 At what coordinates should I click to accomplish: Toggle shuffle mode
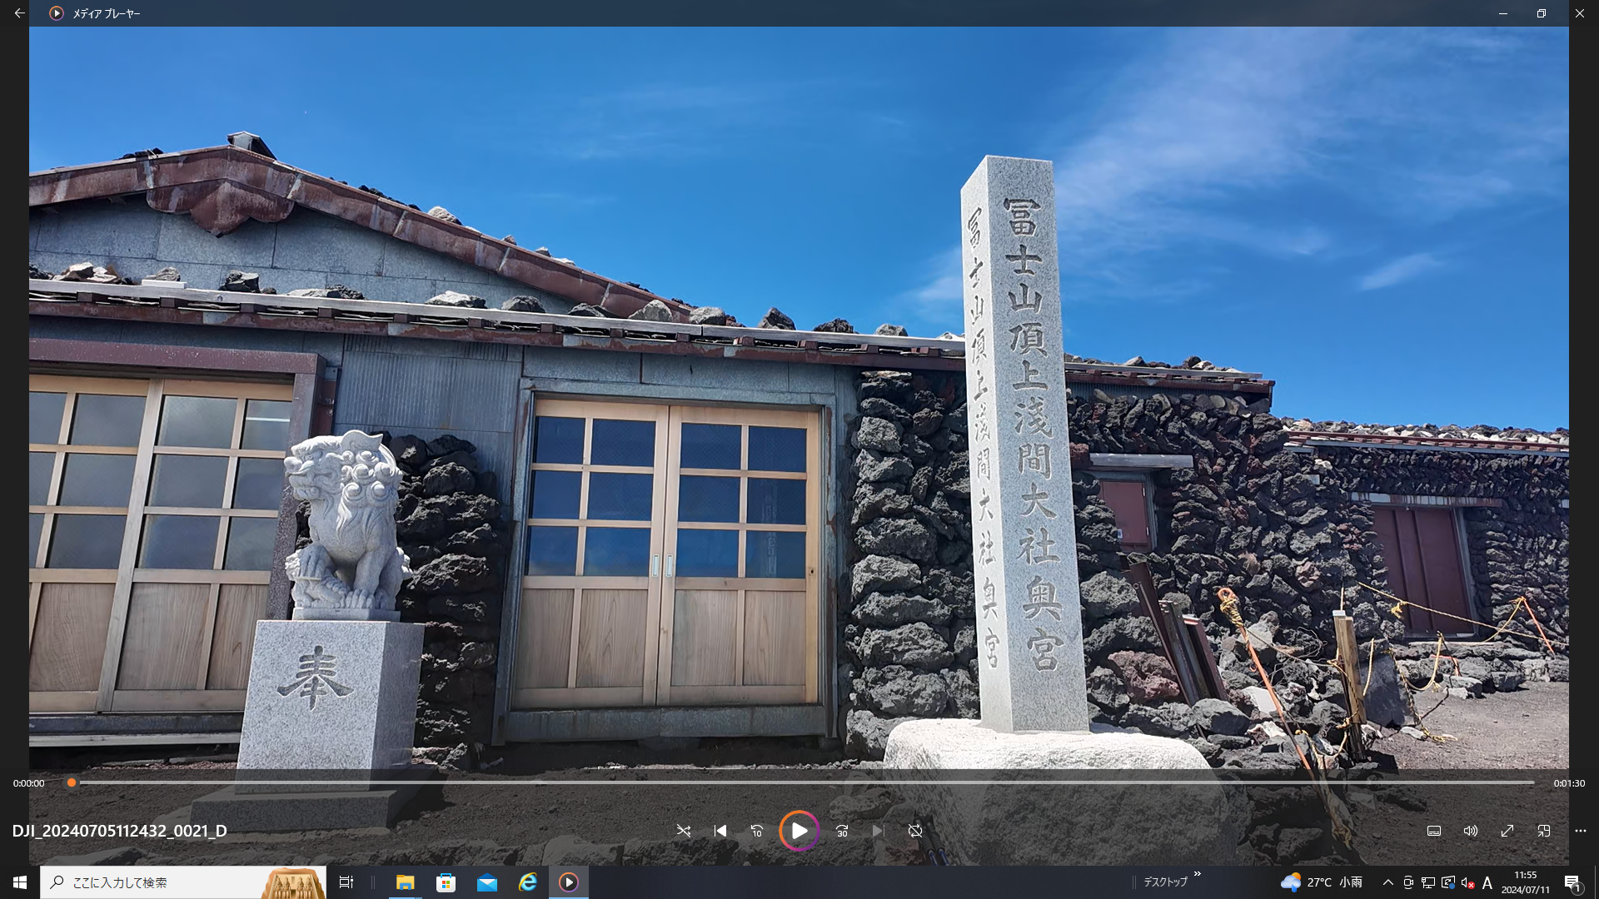(x=684, y=831)
